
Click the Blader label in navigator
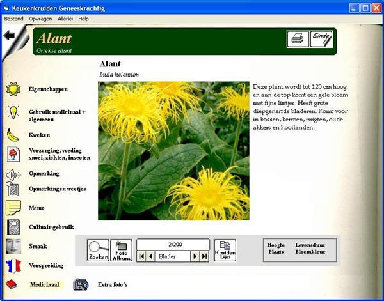click(167, 256)
